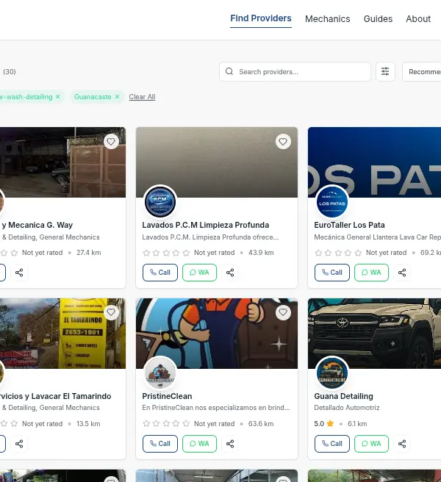Share the Lavacar El Tamarindo card
Screen dimensions: 441x482
click(x=19, y=444)
